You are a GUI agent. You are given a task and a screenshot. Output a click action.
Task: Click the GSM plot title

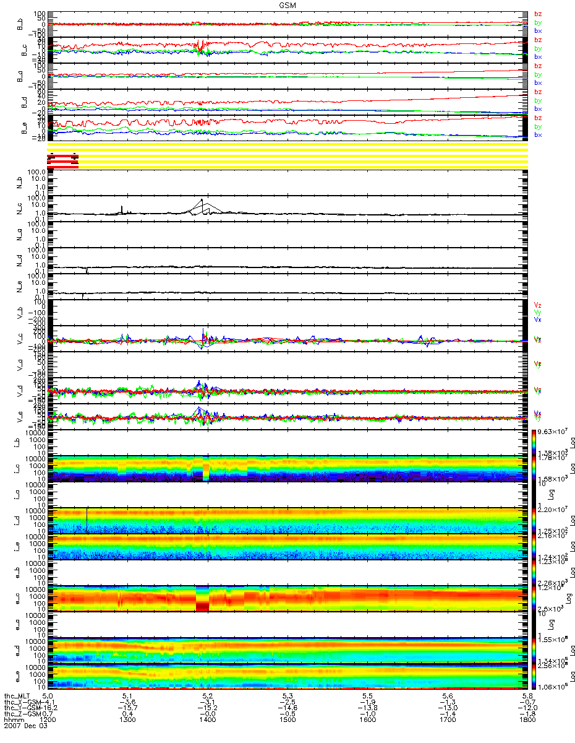pos(287,4)
